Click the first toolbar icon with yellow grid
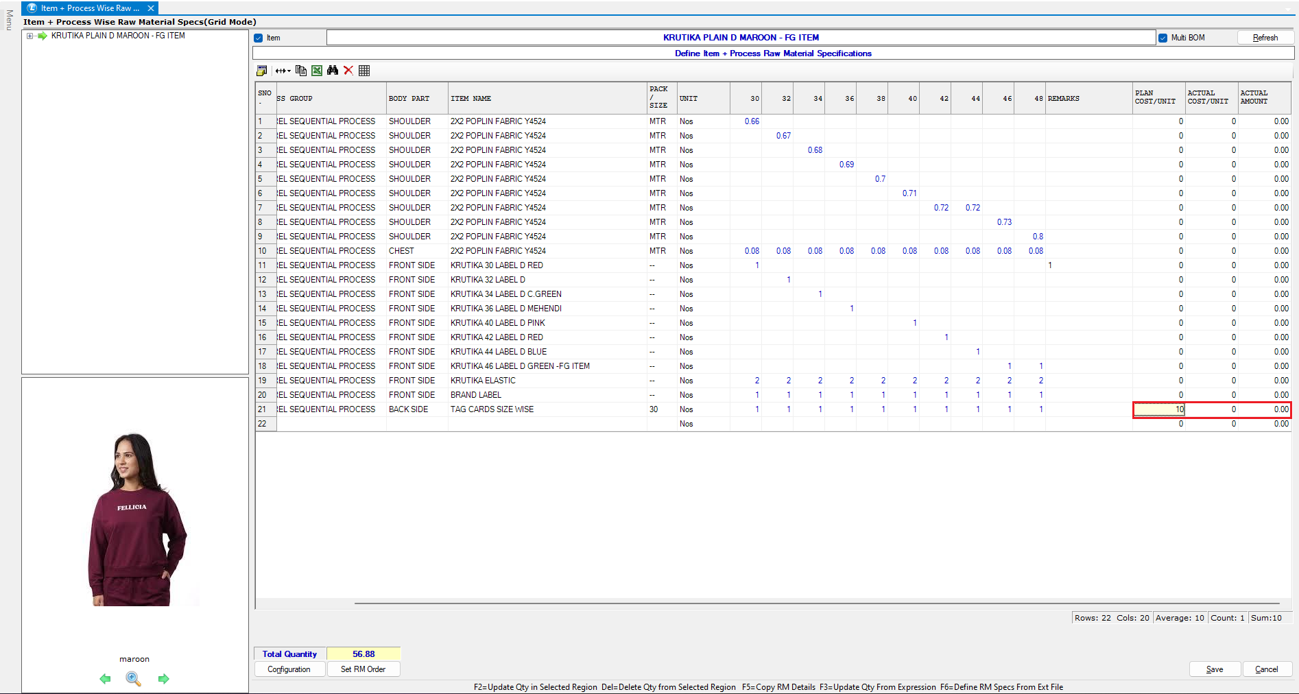The width and height of the screenshot is (1299, 694). 261,71
